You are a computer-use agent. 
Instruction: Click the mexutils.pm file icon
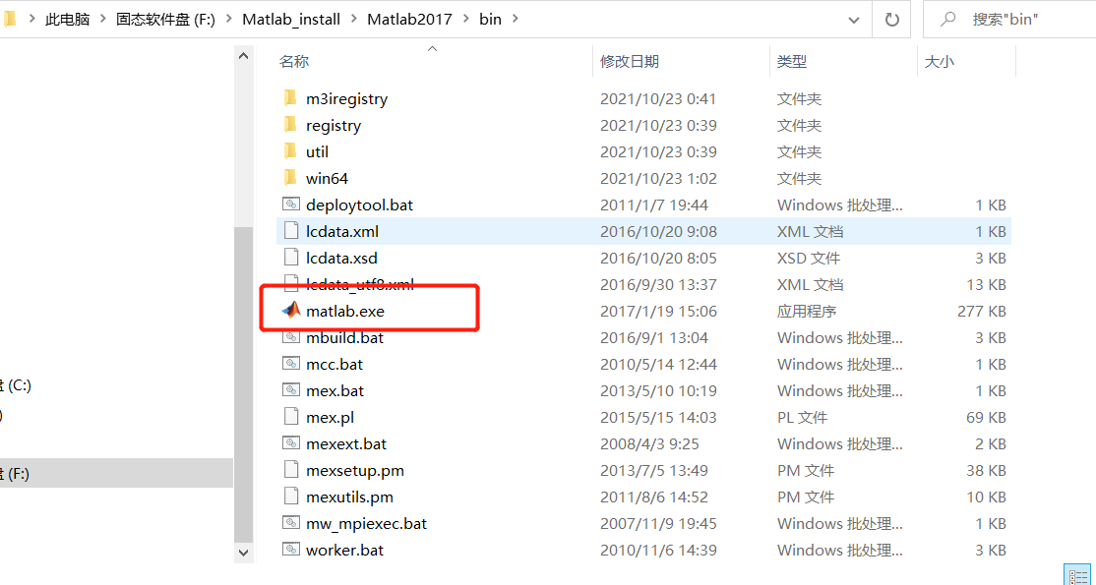click(291, 497)
